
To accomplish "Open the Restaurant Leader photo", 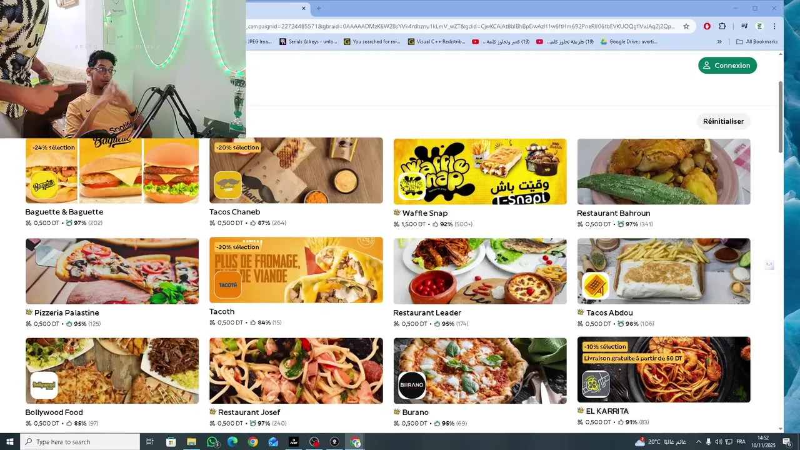I will point(480,271).
